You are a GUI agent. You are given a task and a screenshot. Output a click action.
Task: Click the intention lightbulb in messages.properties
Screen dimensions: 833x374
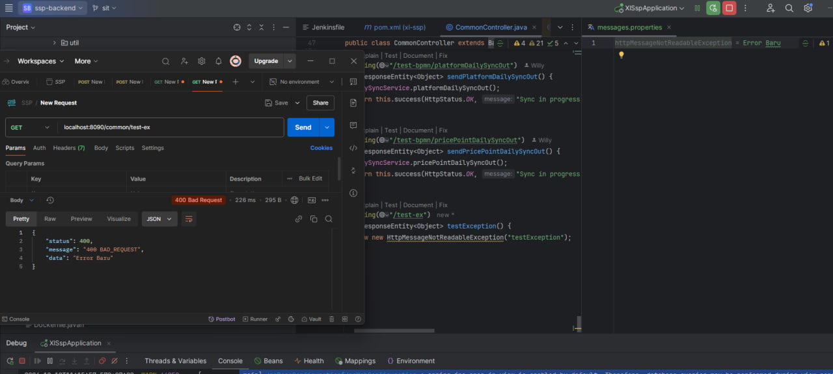pyautogui.click(x=621, y=55)
